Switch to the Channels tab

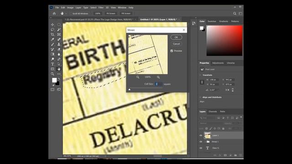pos(213,112)
